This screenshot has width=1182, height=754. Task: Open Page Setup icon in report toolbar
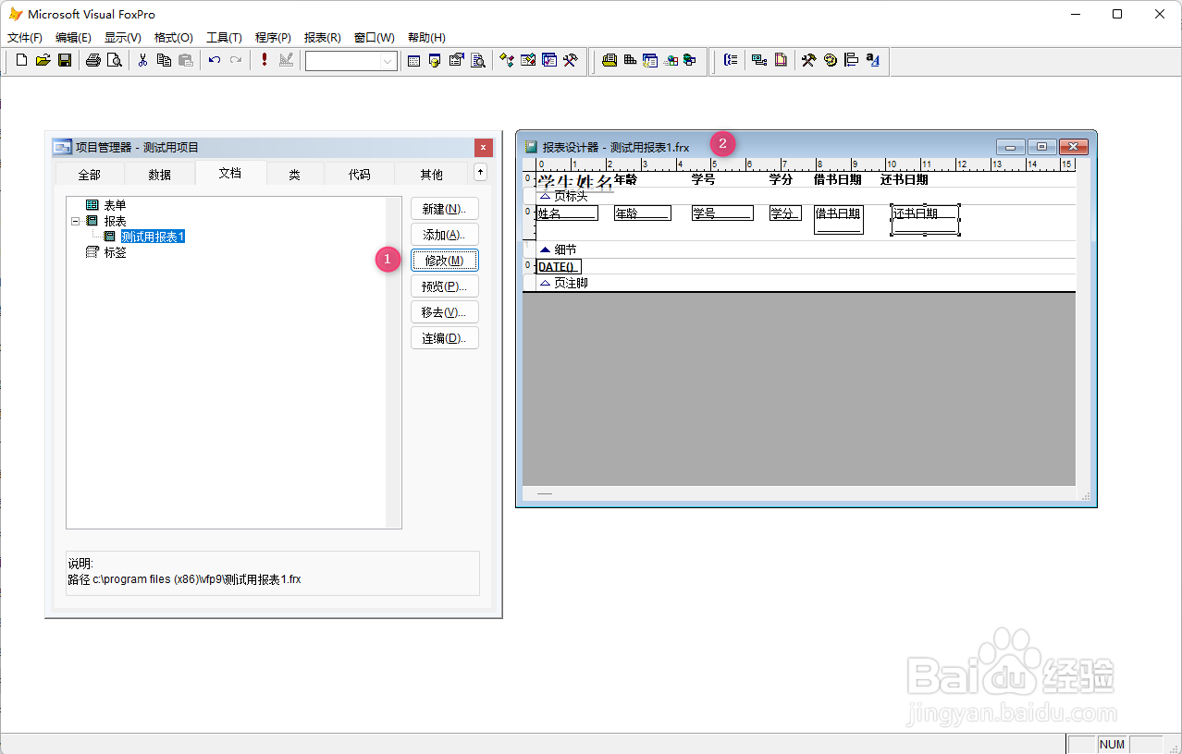click(781, 60)
